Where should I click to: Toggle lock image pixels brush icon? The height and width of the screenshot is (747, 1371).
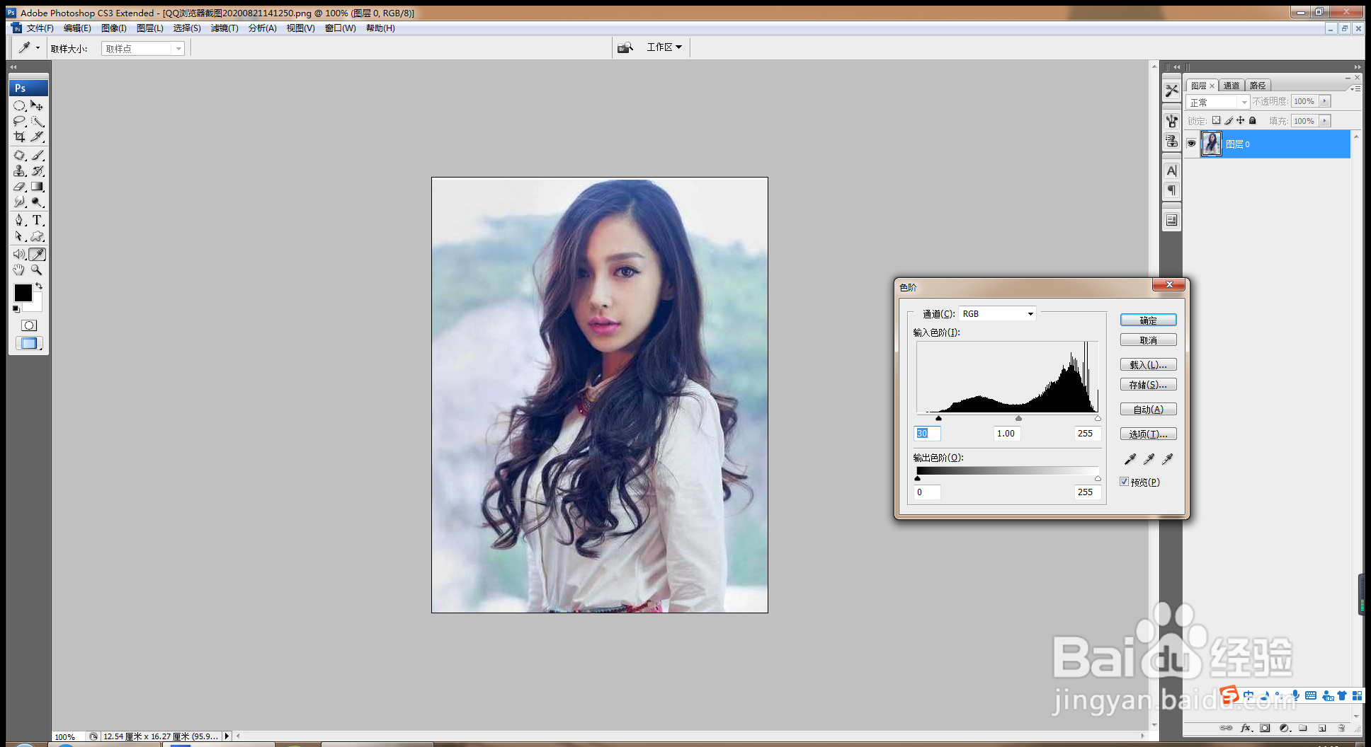pyautogui.click(x=1229, y=120)
